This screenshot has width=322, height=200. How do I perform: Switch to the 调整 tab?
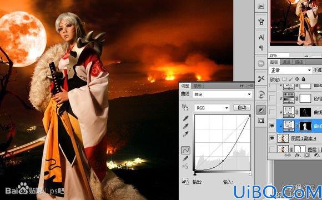click(185, 86)
